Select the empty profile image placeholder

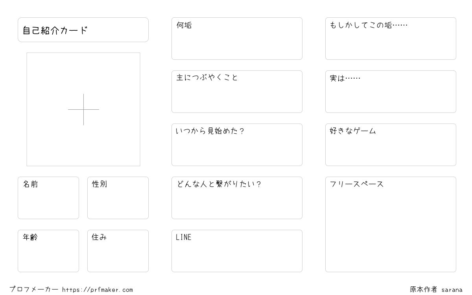(83, 109)
